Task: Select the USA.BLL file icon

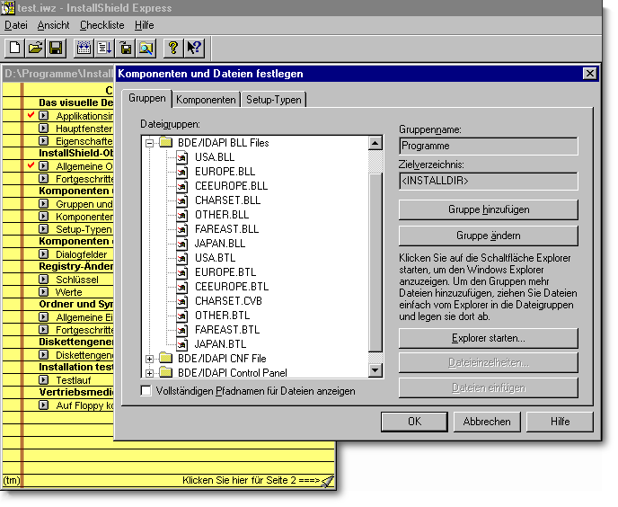Action: (x=181, y=157)
